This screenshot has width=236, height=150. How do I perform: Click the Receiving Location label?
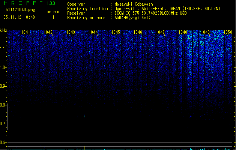coord(87,9)
